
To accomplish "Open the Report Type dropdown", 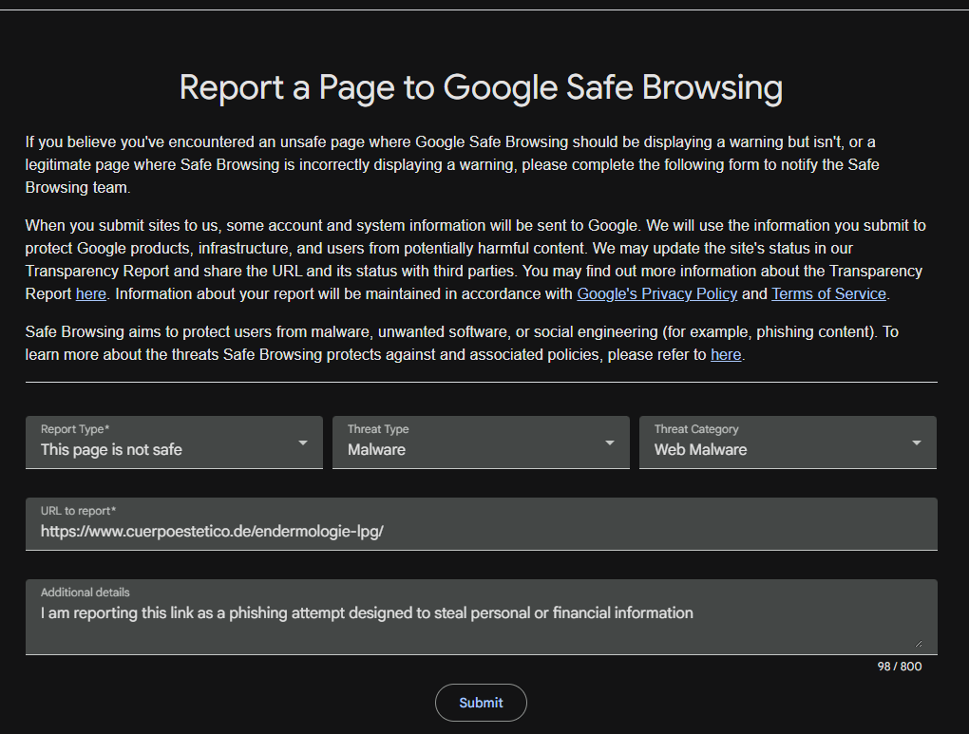I will 174,442.
